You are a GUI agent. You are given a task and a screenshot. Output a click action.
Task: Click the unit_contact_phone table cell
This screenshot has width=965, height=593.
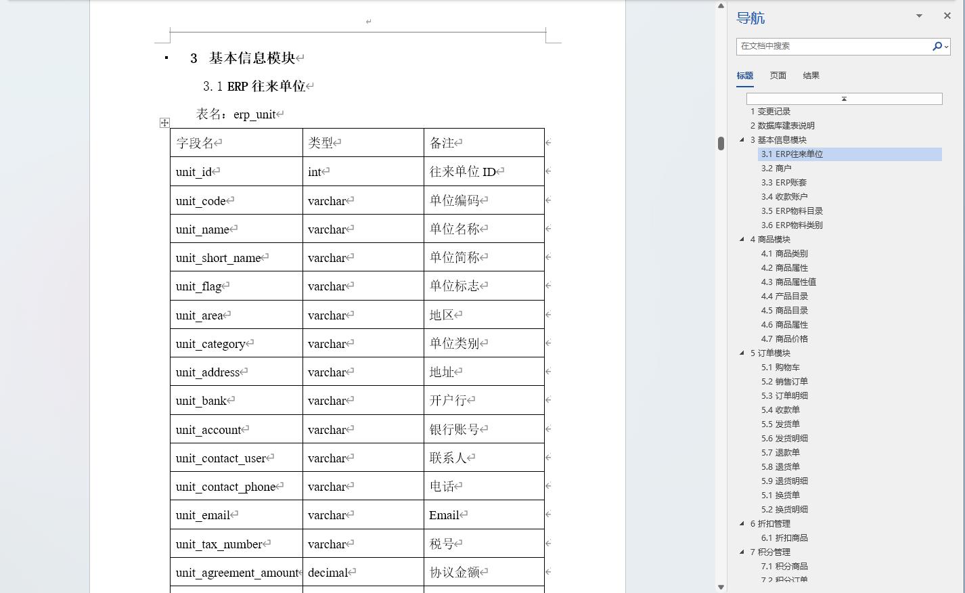click(x=236, y=486)
